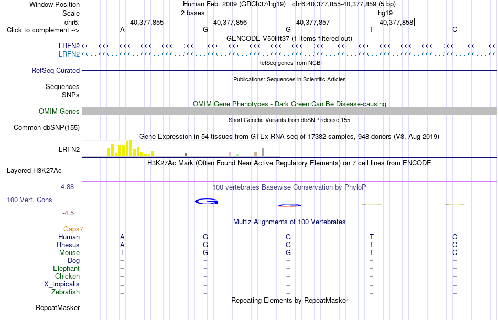
Task: Click the RefSeq genes from NCBI title
Action: pyautogui.click(x=290, y=63)
